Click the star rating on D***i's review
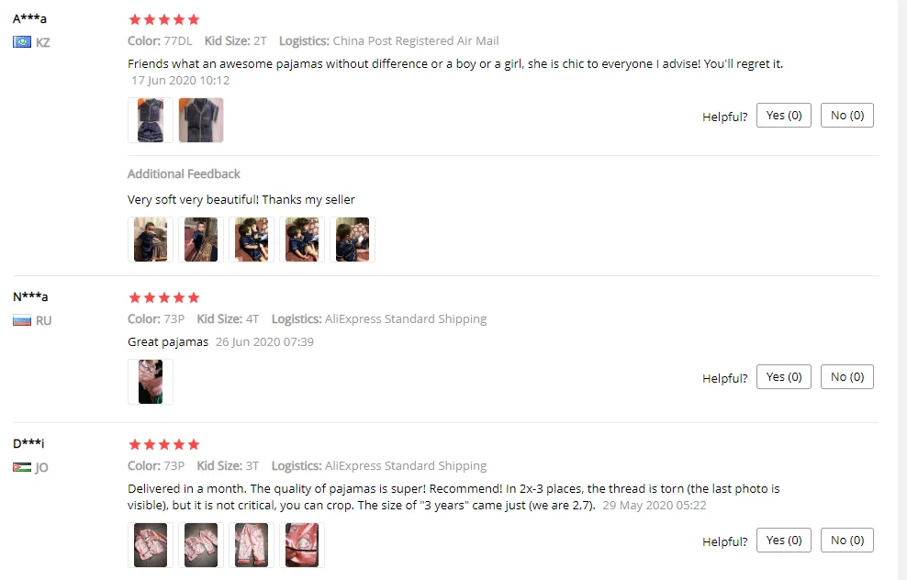This screenshot has height=580, width=907. point(164,445)
